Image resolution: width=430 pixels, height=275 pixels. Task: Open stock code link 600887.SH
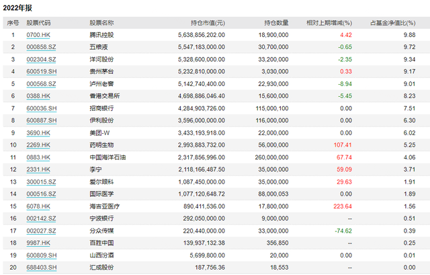click(42, 120)
